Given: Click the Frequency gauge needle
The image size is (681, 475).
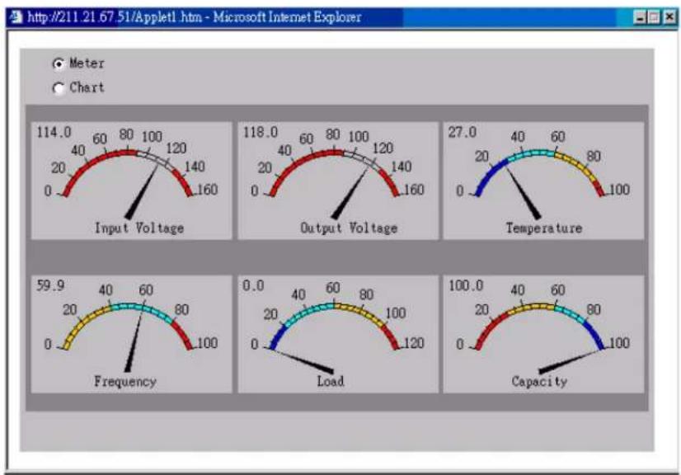Looking at the screenshot, I should pos(134,341).
